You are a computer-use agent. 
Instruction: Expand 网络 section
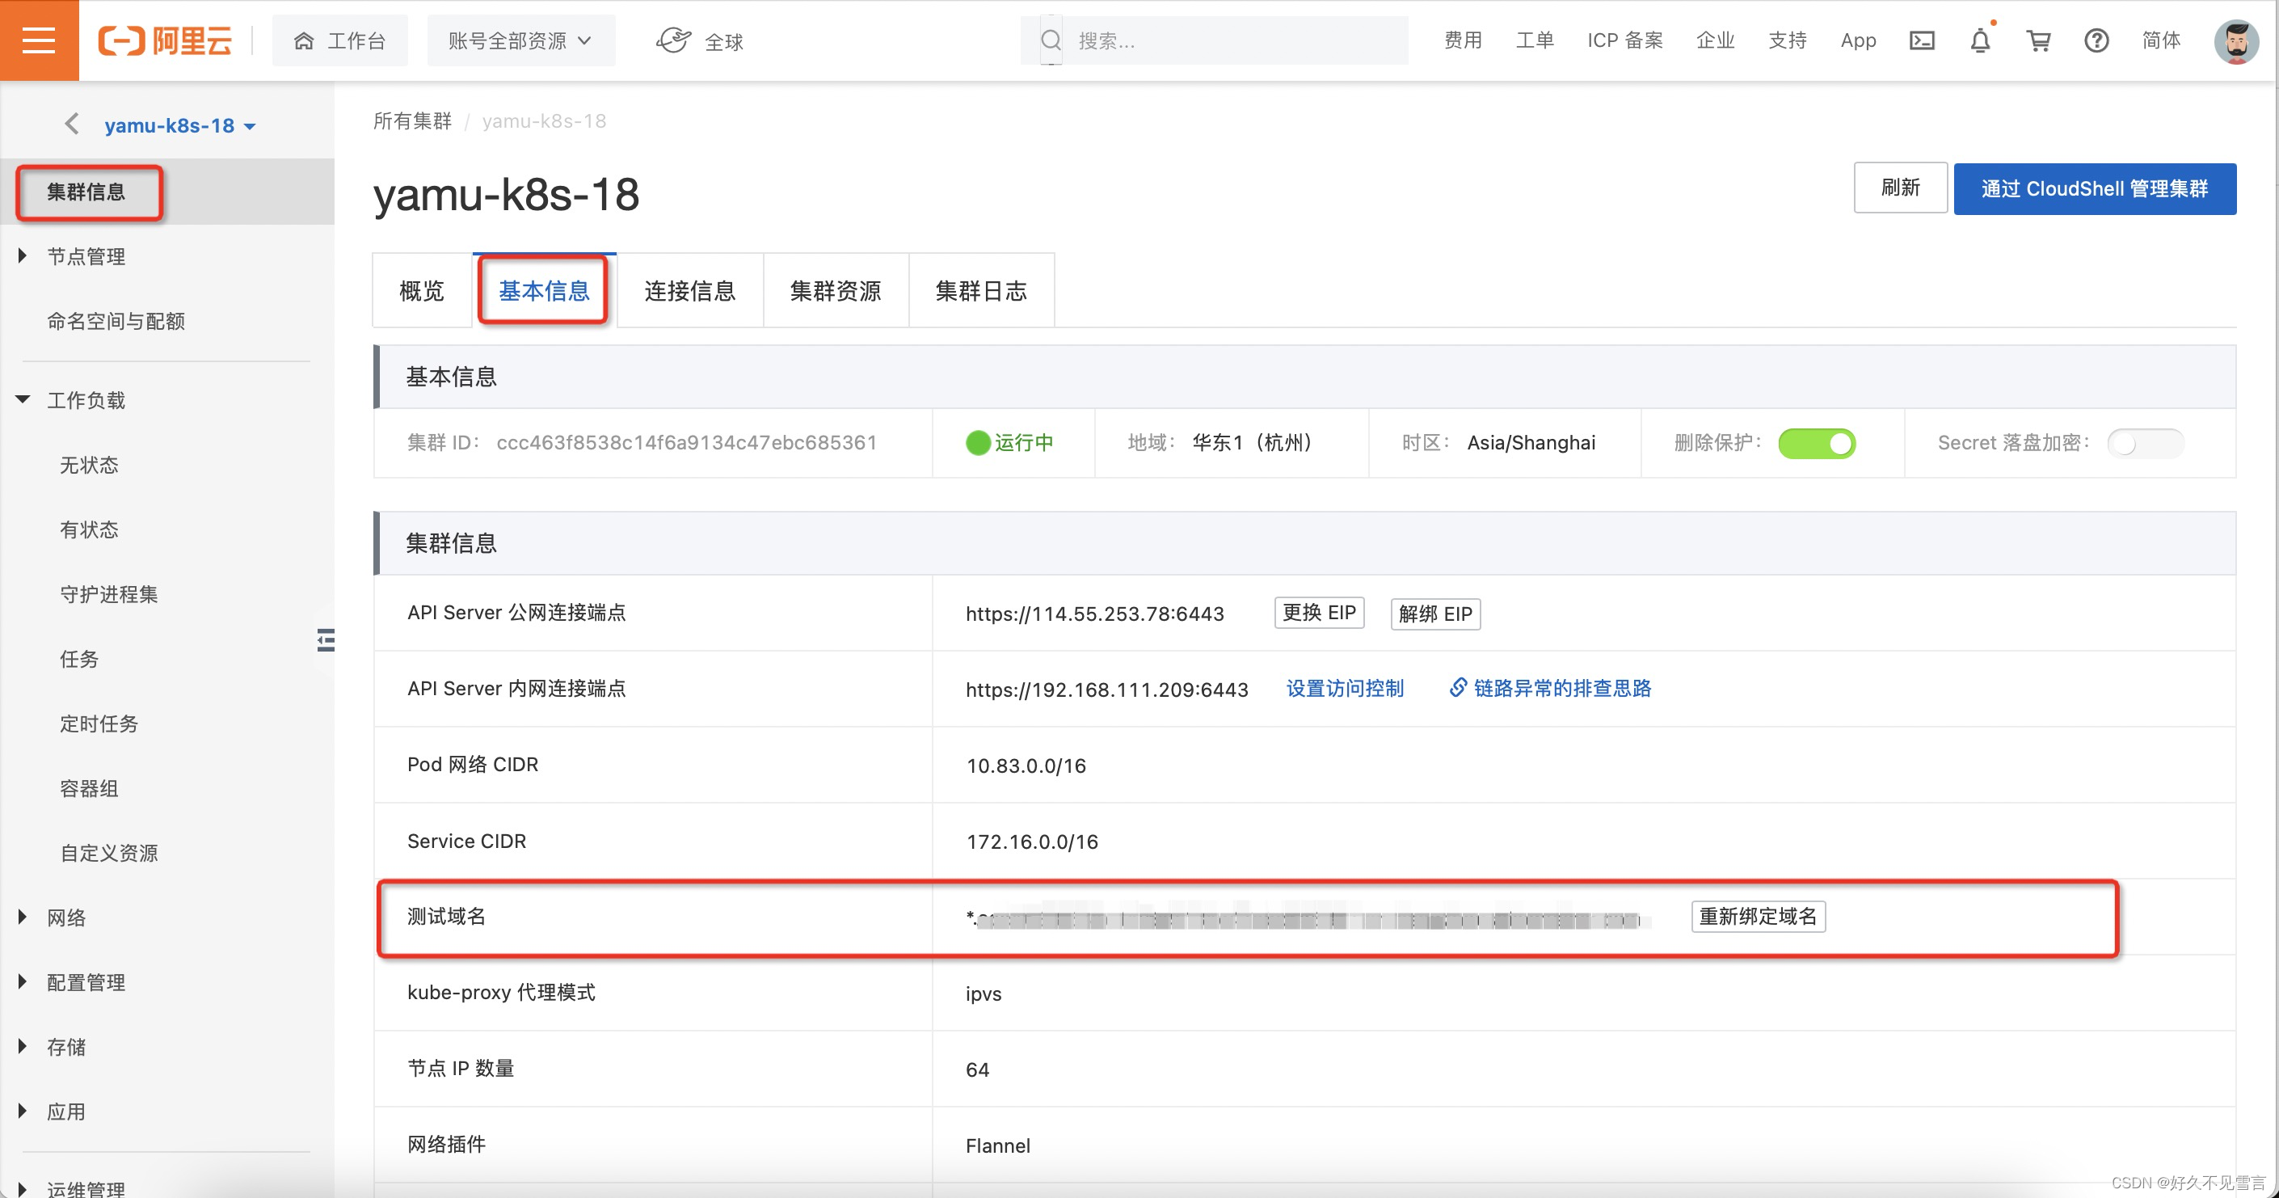[x=66, y=917]
